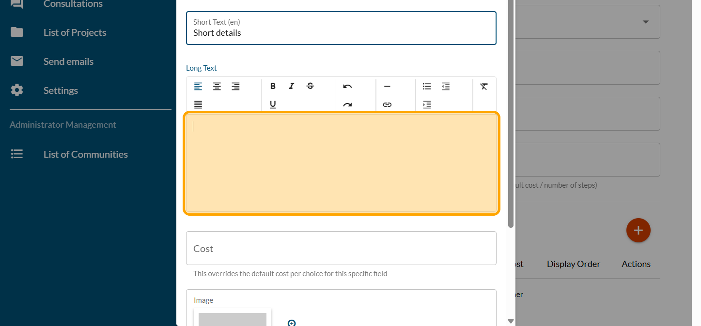The width and height of the screenshot is (701, 326).
Task: Open List of Projects in sidebar
Action: pyautogui.click(x=75, y=32)
